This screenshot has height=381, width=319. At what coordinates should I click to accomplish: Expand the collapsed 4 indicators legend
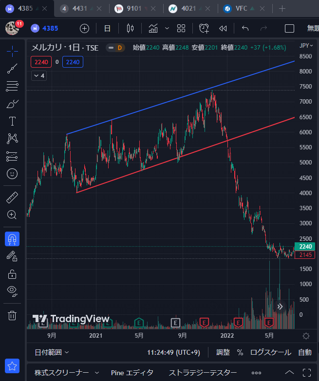(39, 76)
